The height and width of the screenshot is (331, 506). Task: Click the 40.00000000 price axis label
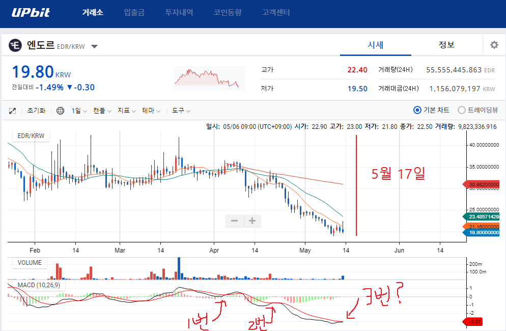tap(484, 145)
